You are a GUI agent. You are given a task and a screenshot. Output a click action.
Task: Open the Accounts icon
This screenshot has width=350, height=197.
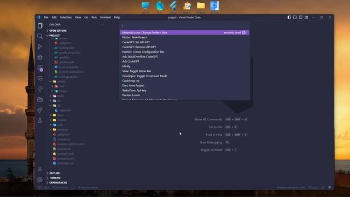pos(40,169)
